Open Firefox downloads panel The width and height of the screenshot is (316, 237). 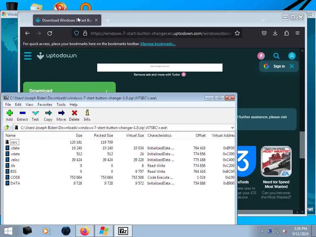(275, 33)
